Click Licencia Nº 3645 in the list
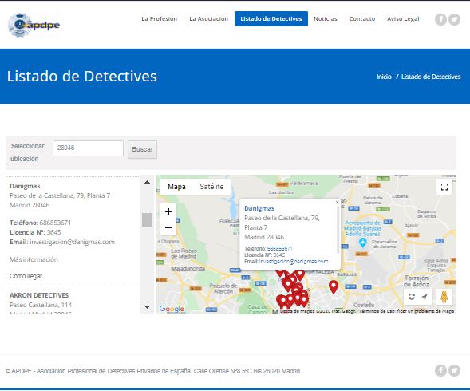This screenshot has height=391, width=470. 35,232
